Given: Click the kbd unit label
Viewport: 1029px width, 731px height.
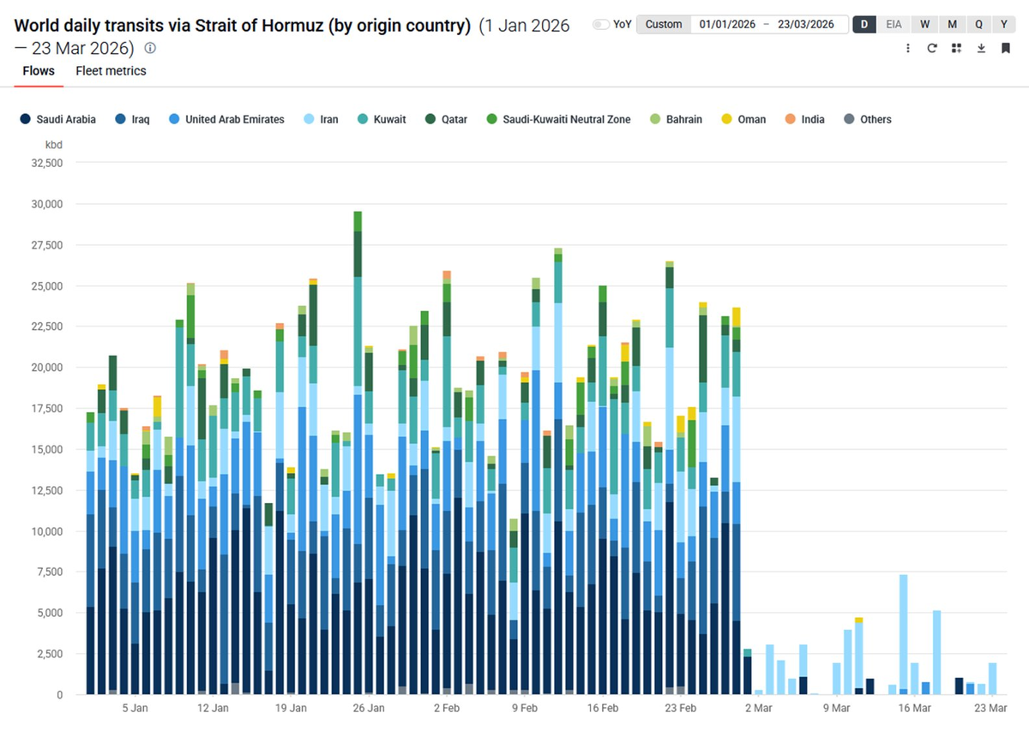Looking at the screenshot, I should (x=54, y=146).
